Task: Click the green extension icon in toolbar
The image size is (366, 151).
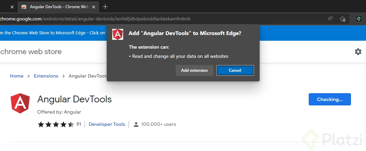Action: (x=358, y=19)
